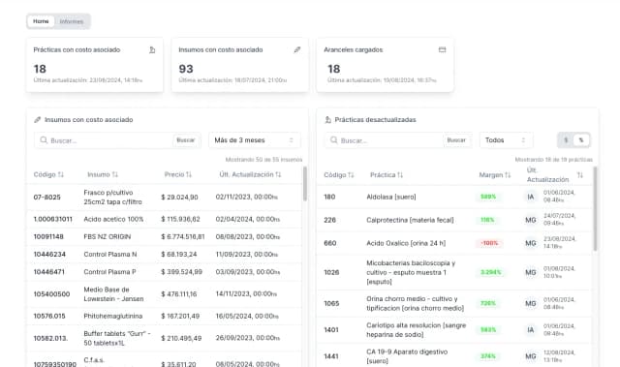Click CA 19-9 Aparato digestivo practice

pyautogui.click(x=407, y=356)
